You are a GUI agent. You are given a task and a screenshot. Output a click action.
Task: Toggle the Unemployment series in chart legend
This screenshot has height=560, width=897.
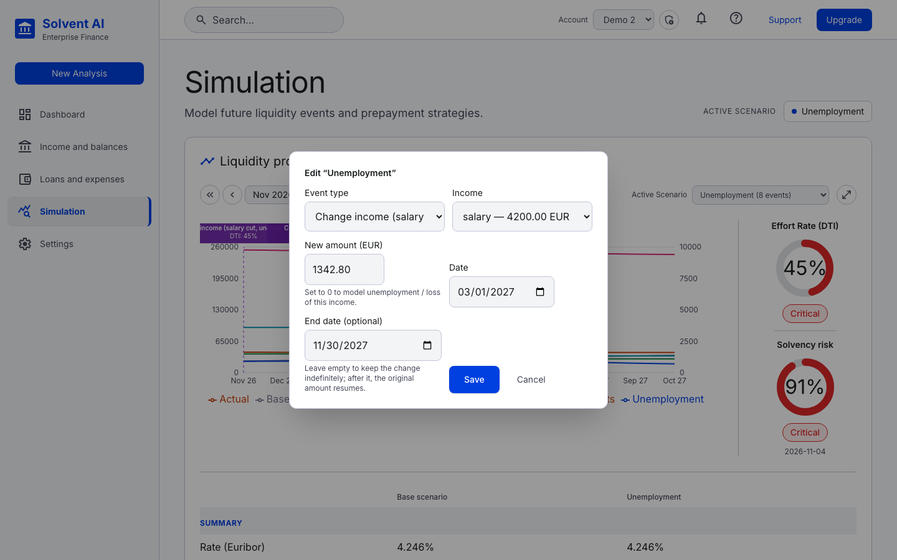click(663, 399)
